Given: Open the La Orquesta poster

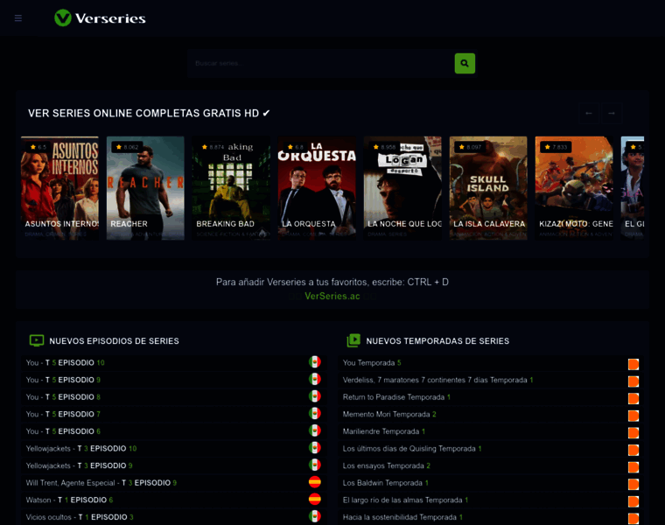Looking at the screenshot, I should click(x=317, y=188).
